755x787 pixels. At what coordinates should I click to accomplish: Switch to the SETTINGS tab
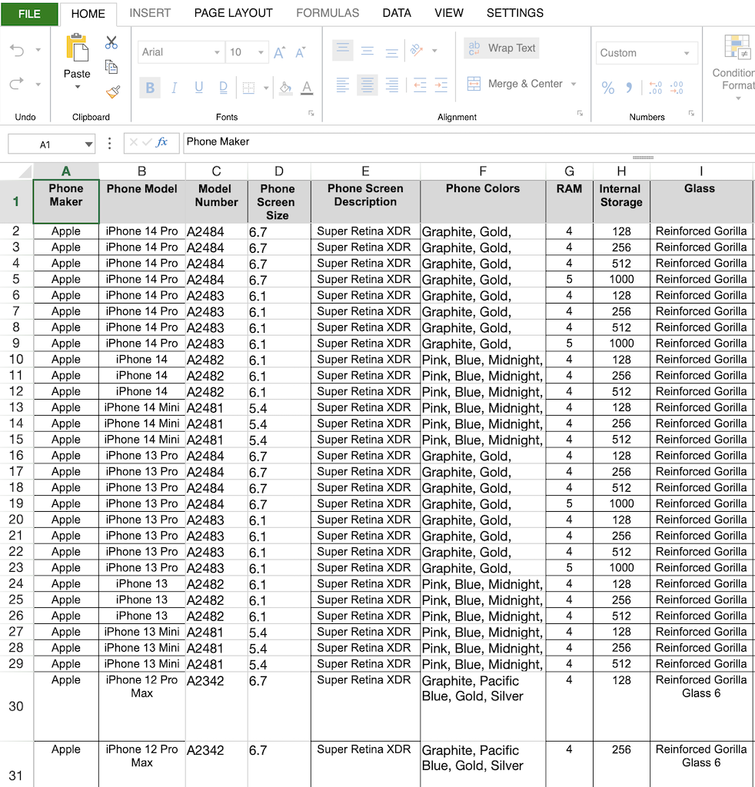point(515,13)
